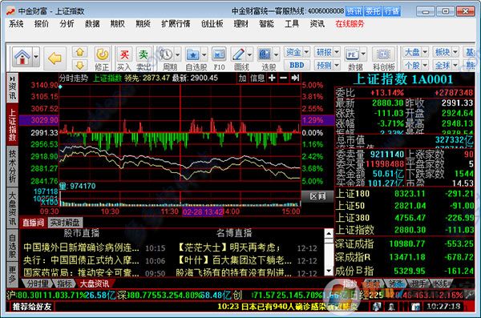
Task: Open news 央行：中国国债正式纳入摩...
Action: [81, 260]
